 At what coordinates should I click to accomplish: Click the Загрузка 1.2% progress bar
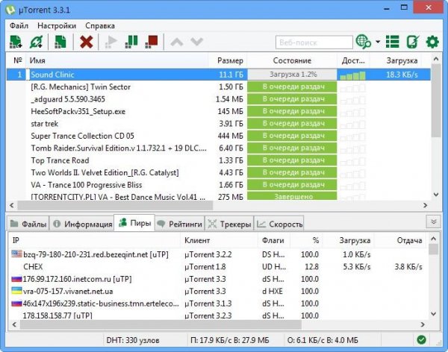click(292, 75)
